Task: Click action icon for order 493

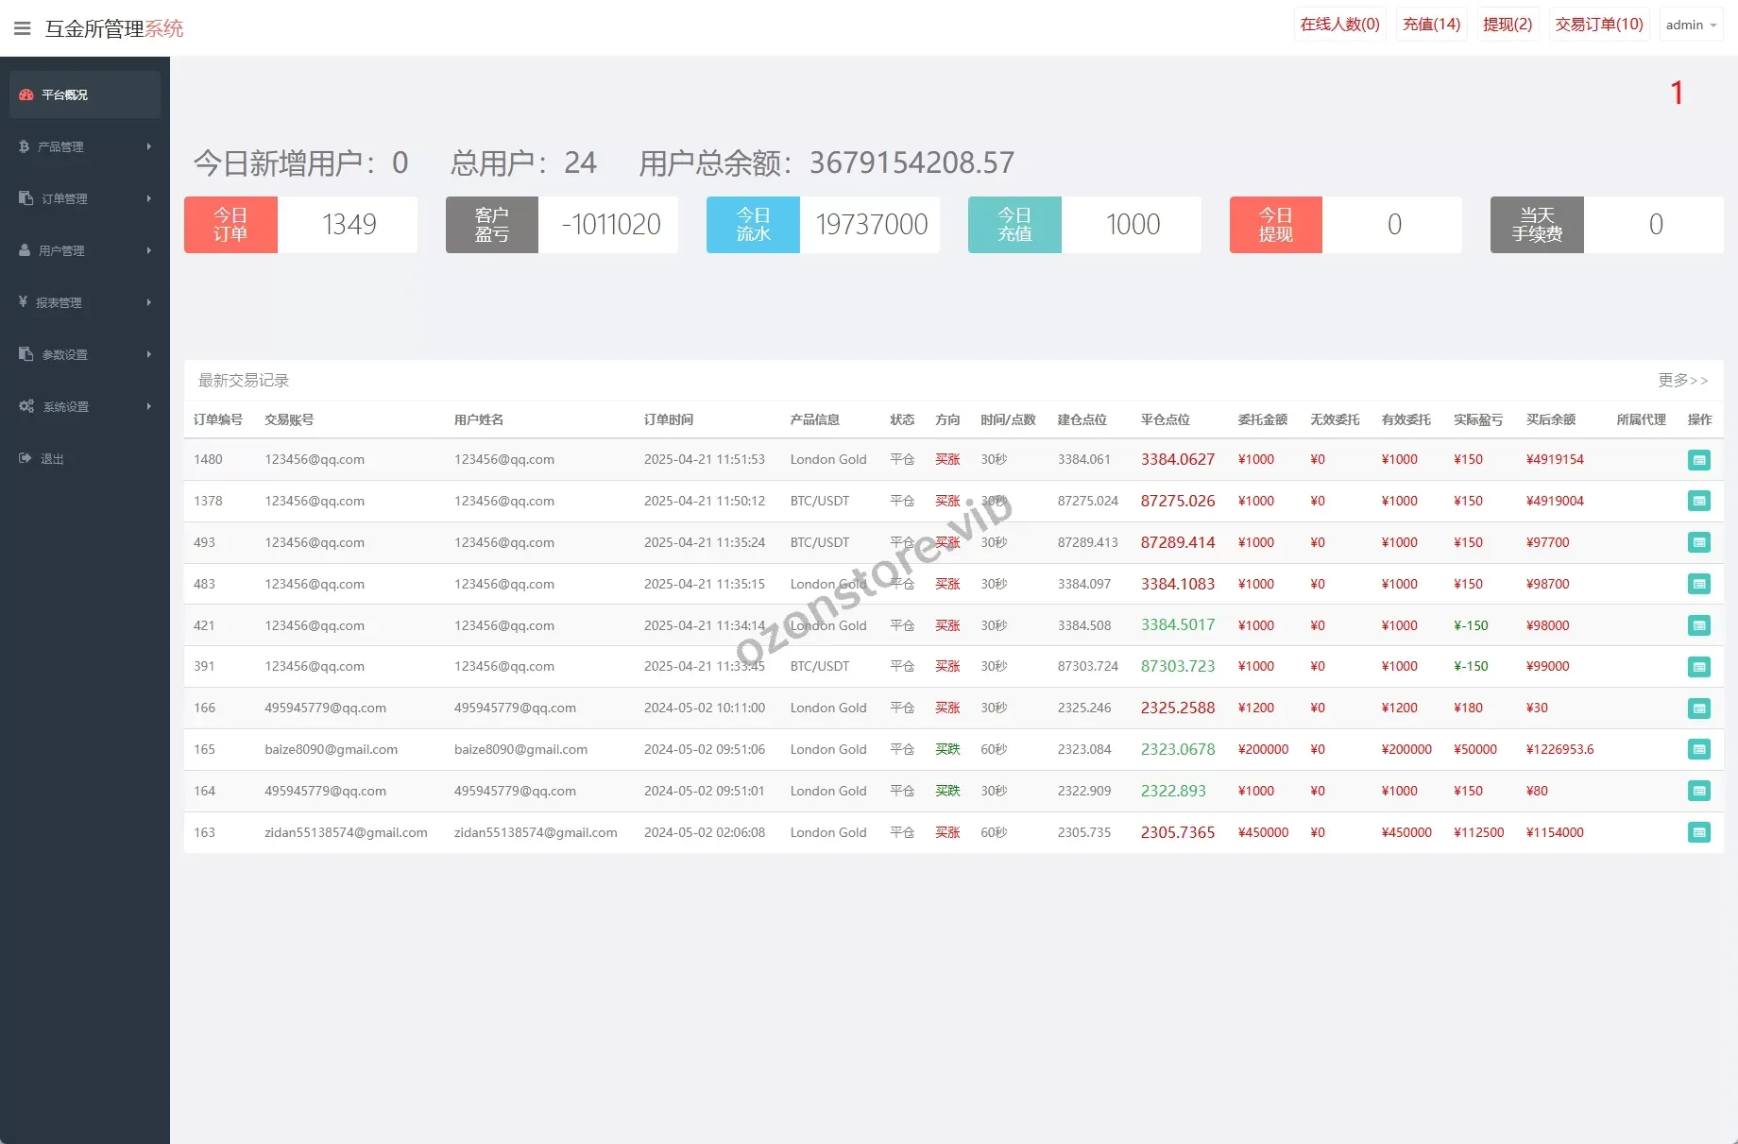Action: pyautogui.click(x=1698, y=542)
